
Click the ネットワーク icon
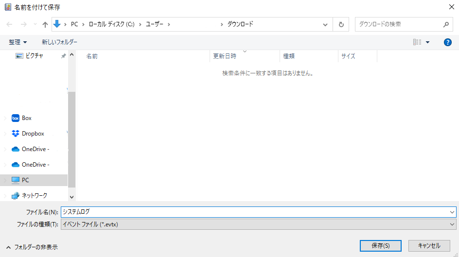(x=16, y=196)
